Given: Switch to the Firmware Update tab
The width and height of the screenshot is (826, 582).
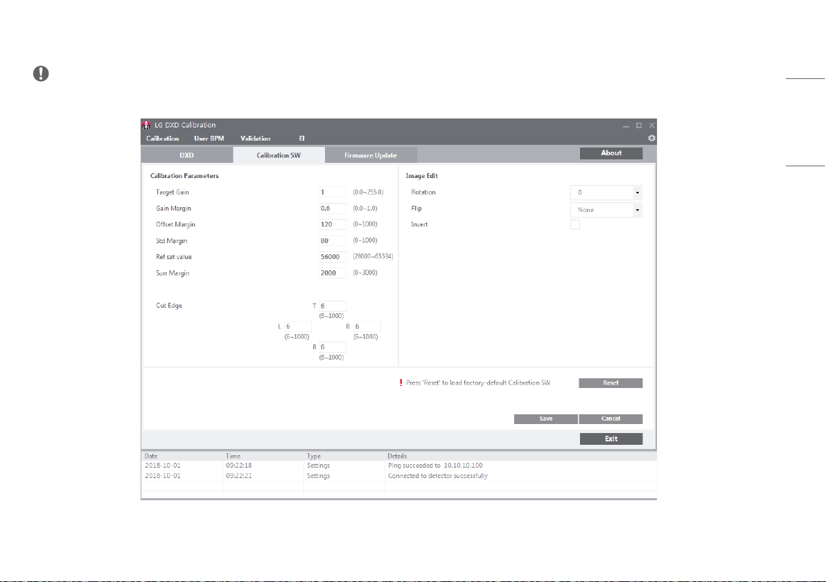Looking at the screenshot, I should click(x=371, y=155).
